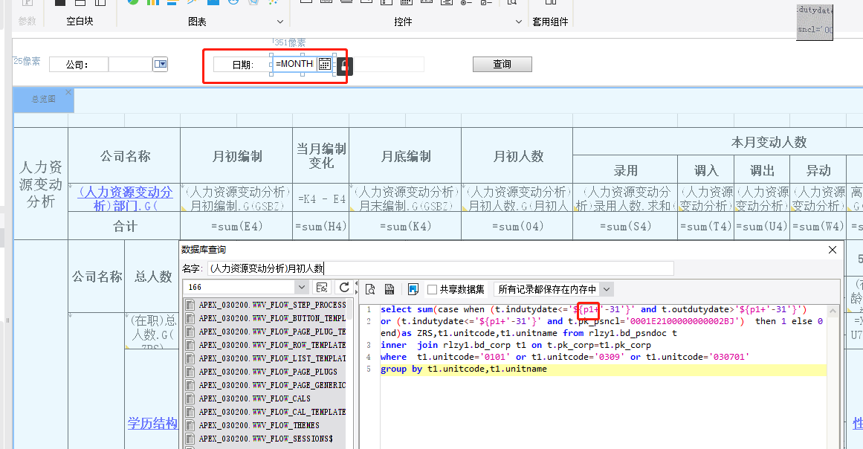Close the 总览图 tab
Image resolution: width=863 pixels, height=449 pixels.
pyautogui.click(x=68, y=92)
